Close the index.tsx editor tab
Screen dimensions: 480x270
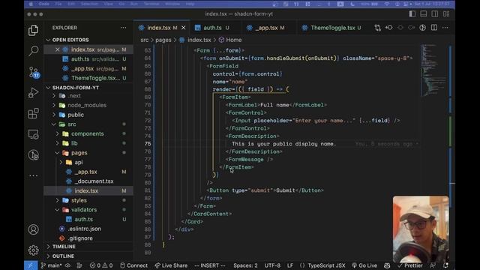183,28
